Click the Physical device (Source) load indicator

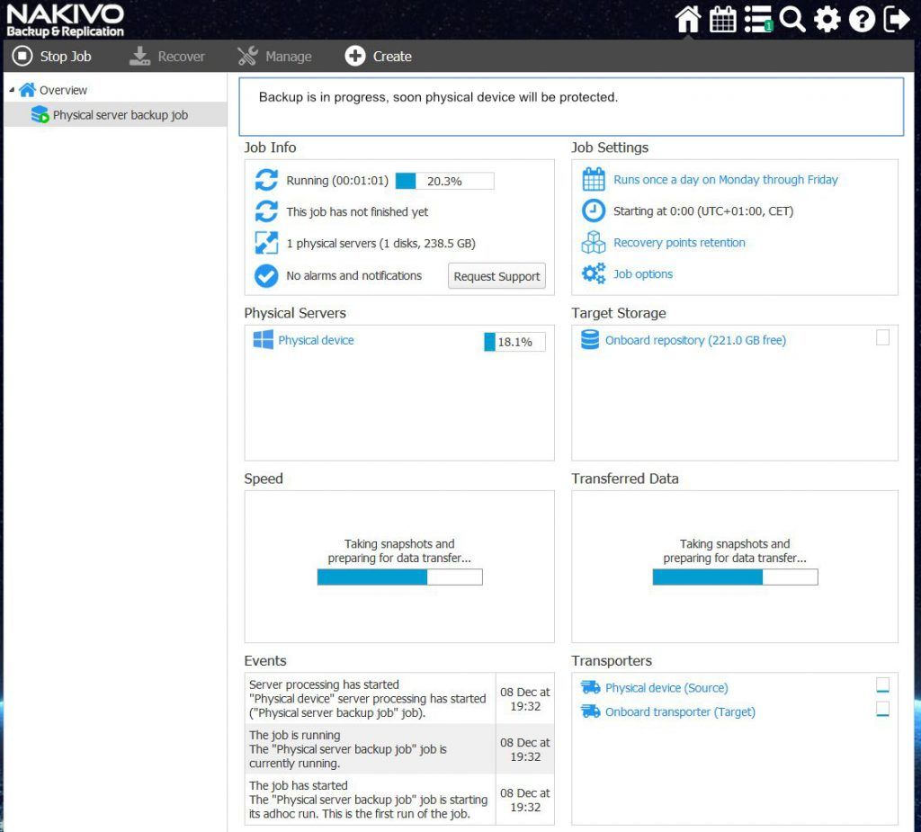tap(882, 685)
